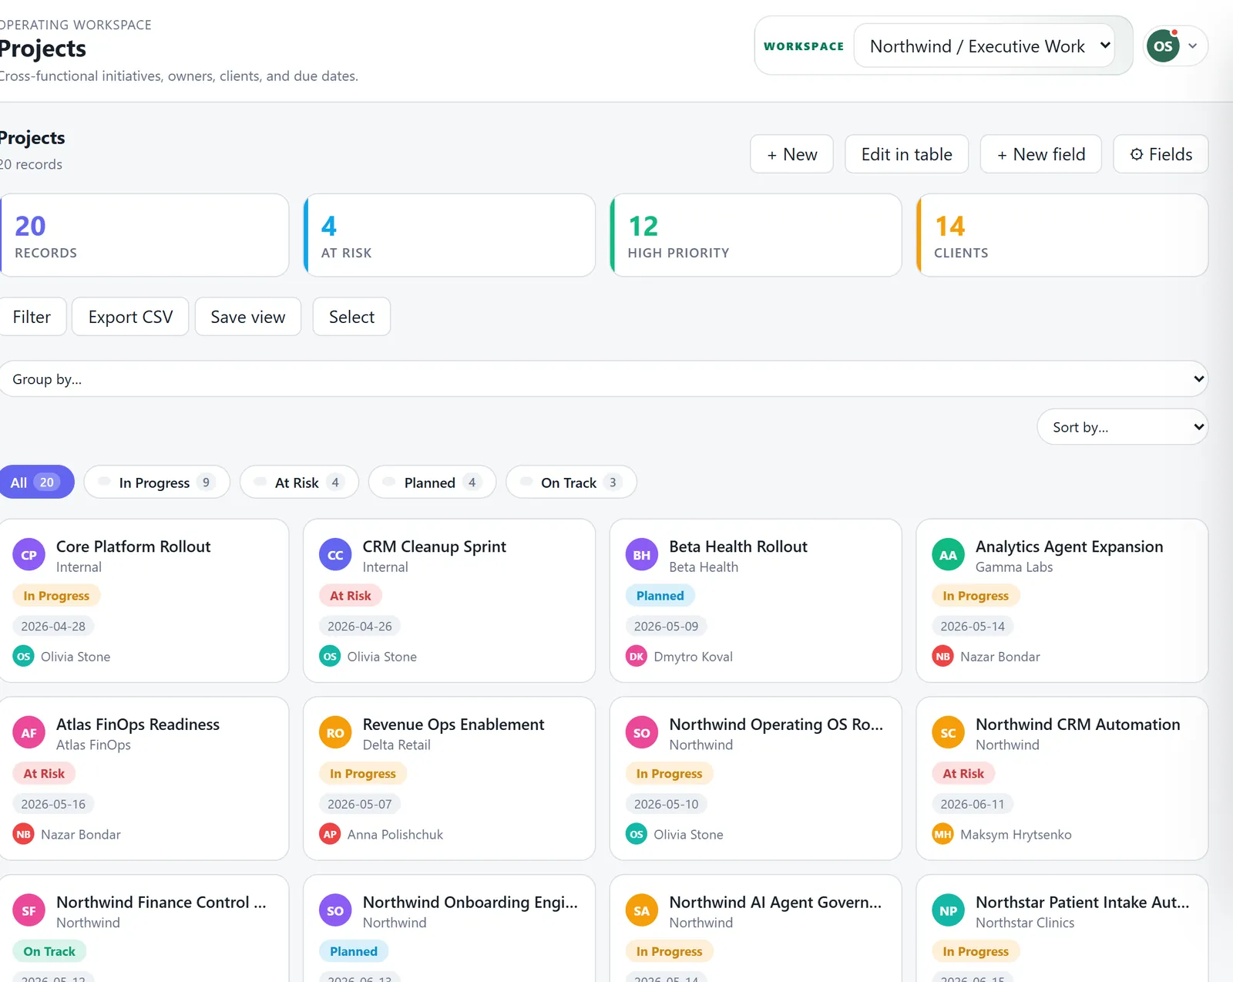Open the 12 High Priority summary card
Viewport: 1233px width, 982px height.
pyautogui.click(x=756, y=235)
